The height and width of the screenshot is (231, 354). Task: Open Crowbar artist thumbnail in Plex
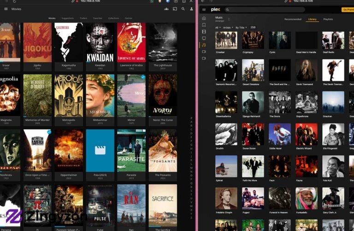(x=226, y=40)
